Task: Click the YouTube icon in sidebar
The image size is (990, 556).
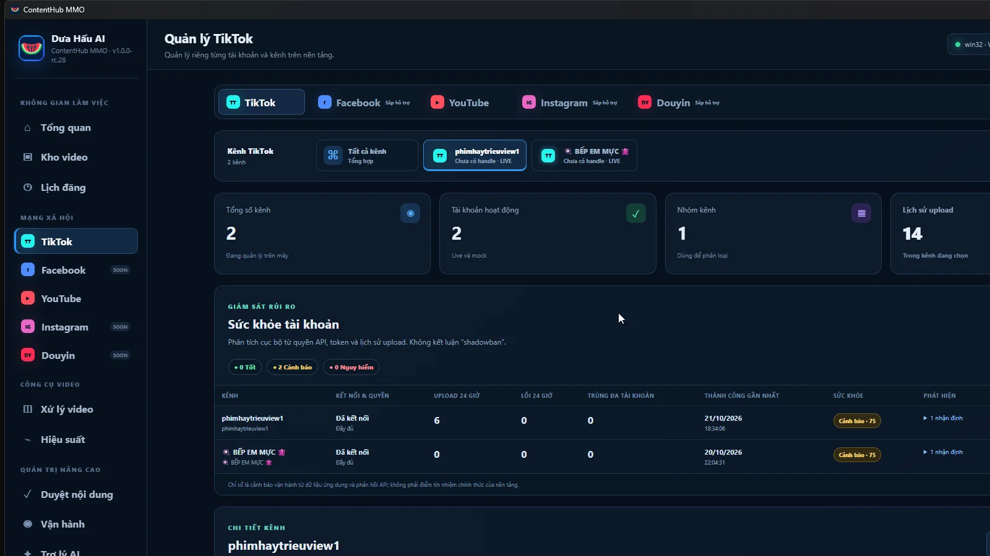Action: click(28, 298)
